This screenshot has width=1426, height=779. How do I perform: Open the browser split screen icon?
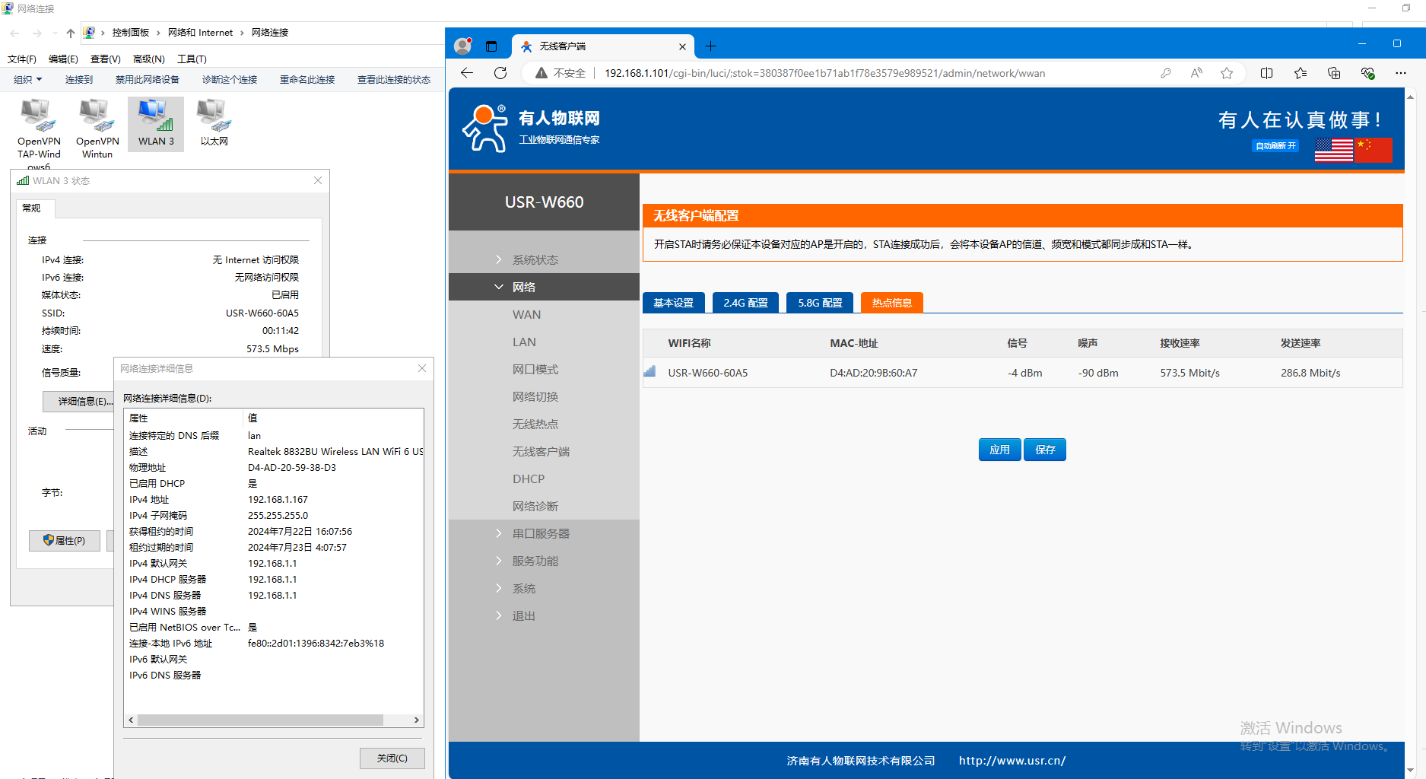coord(1266,73)
